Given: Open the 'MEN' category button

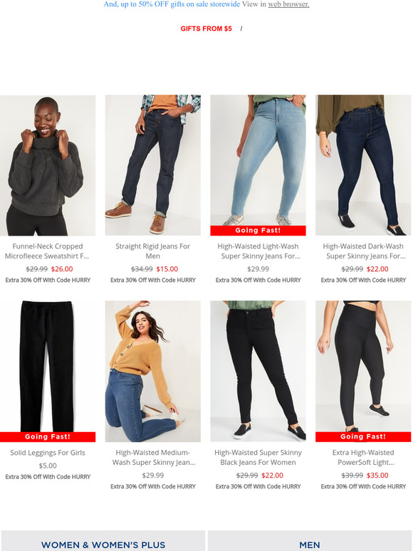Looking at the screenshot, I should click(x=310, y=541).
